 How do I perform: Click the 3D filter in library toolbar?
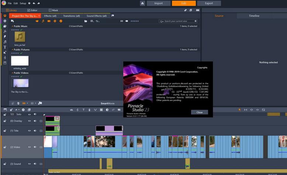121,21
